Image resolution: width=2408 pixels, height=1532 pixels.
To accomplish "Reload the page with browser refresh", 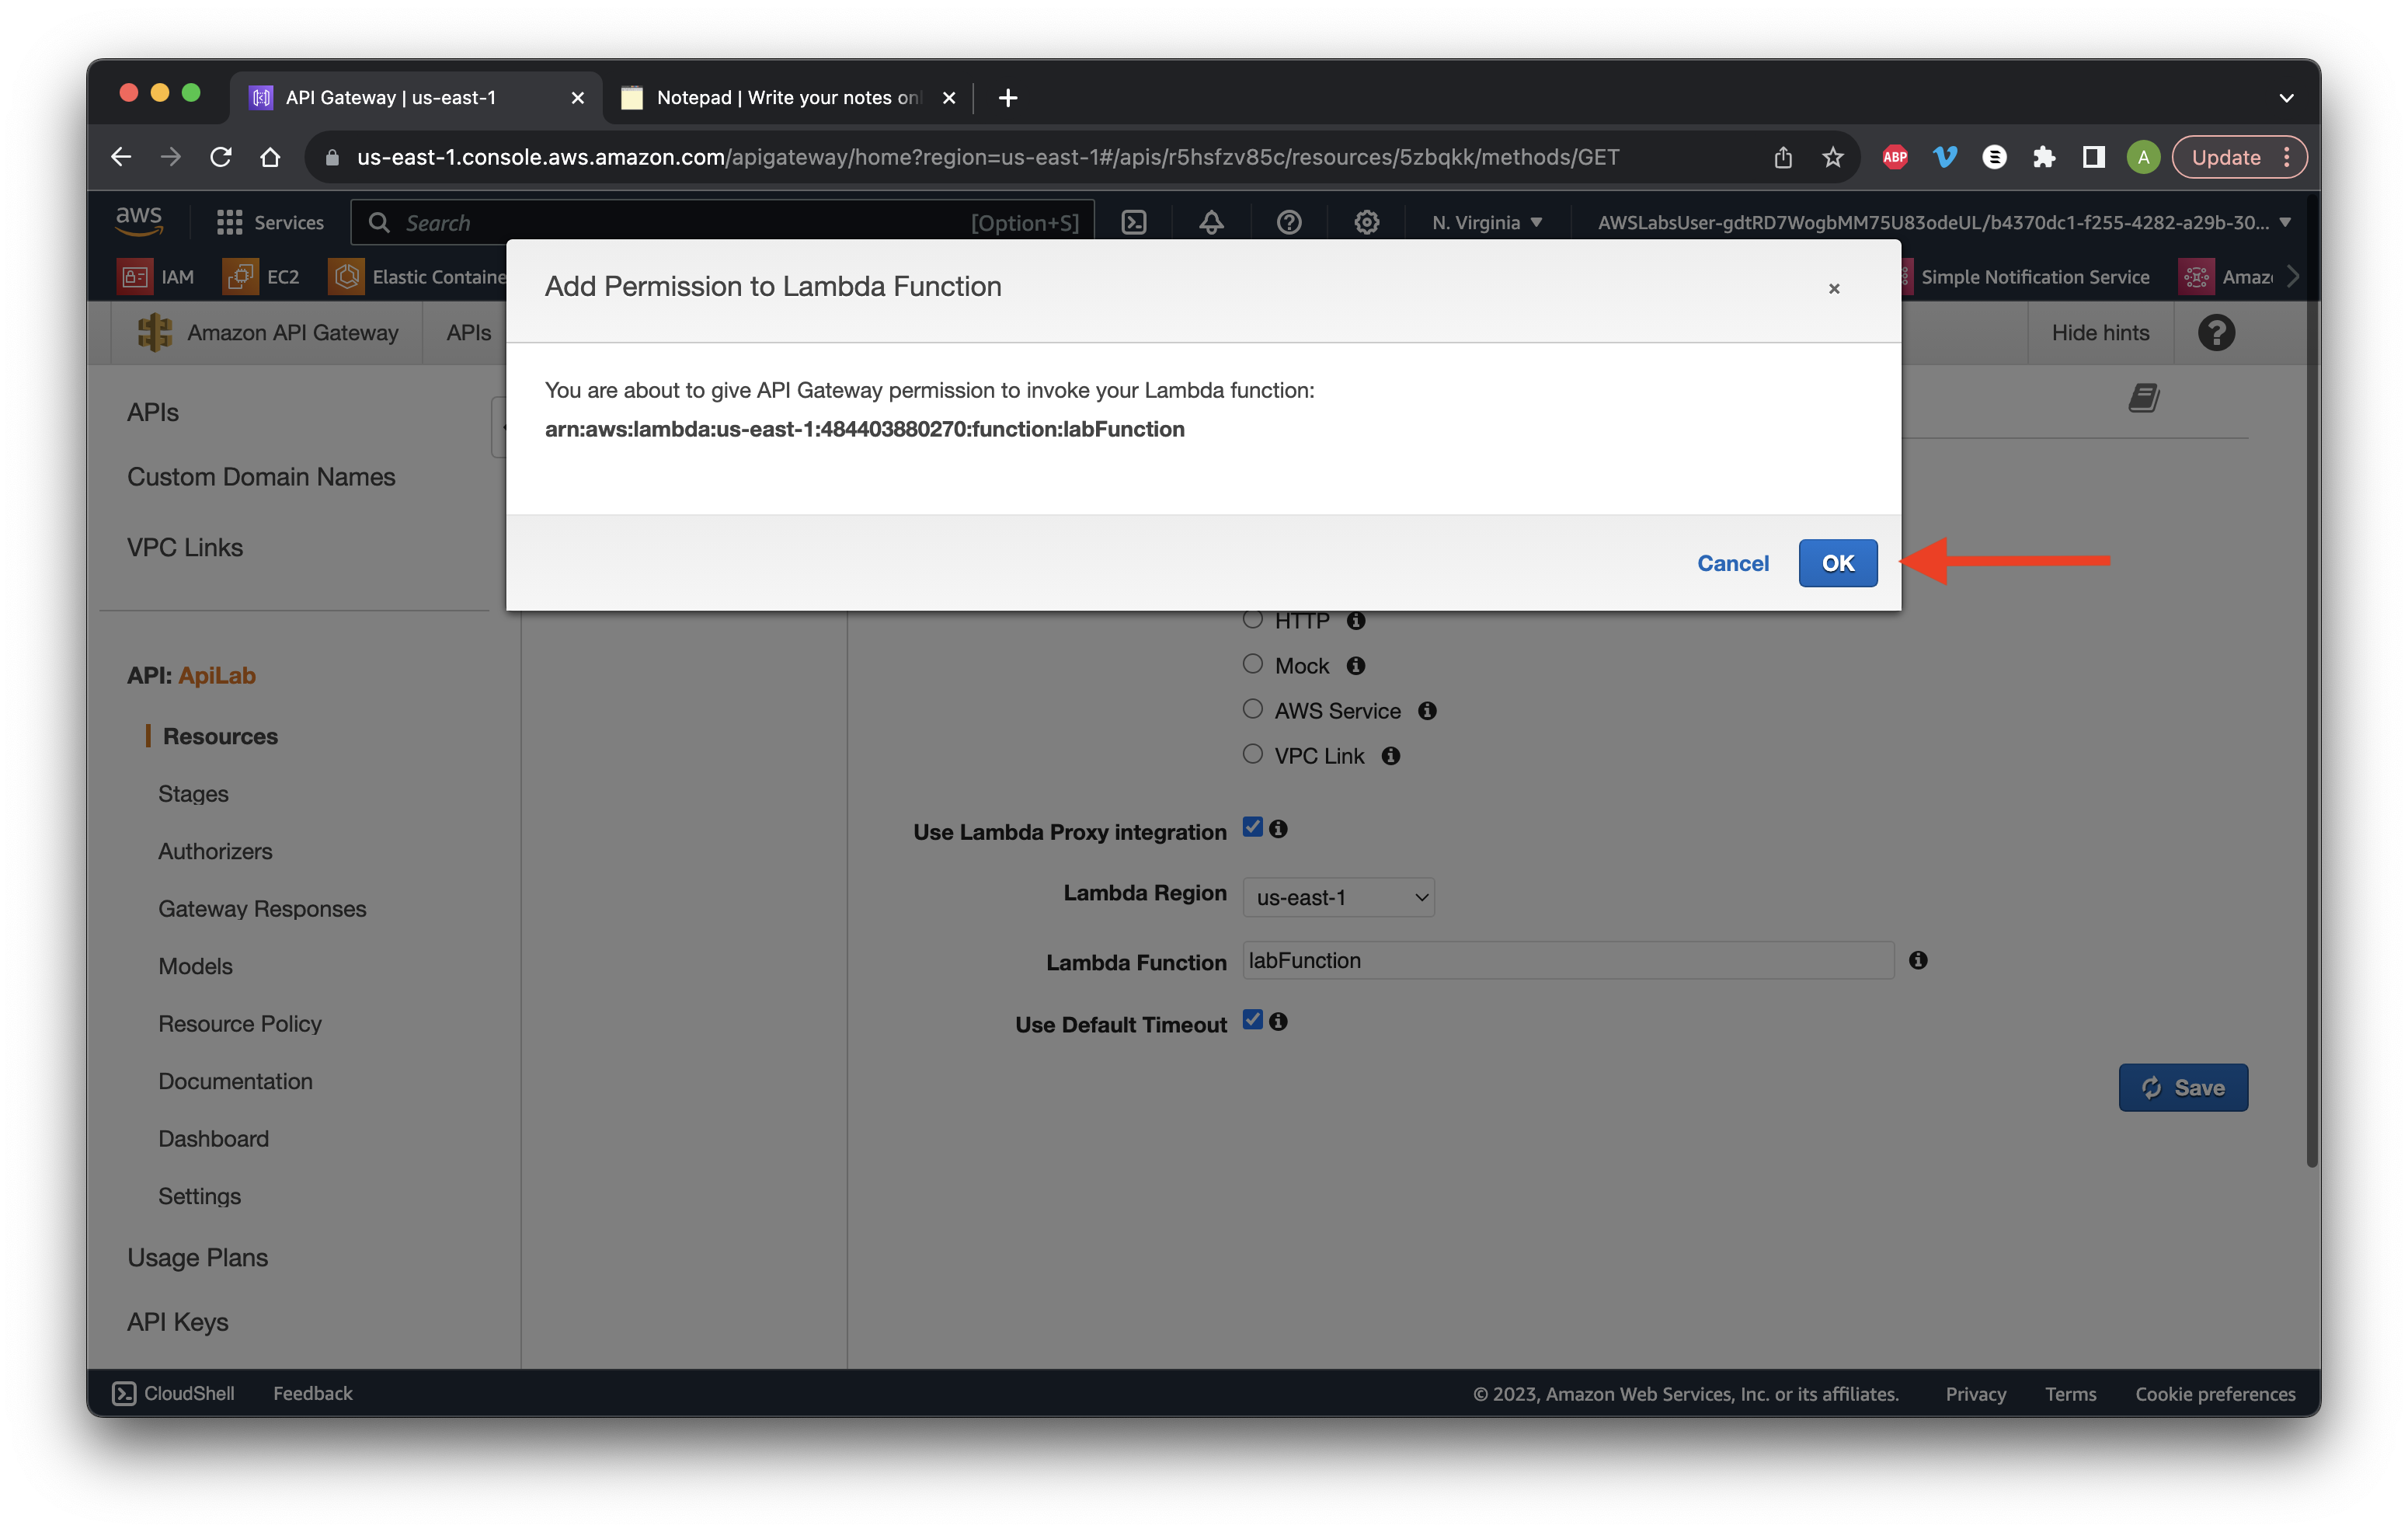I will click(221, 157).
